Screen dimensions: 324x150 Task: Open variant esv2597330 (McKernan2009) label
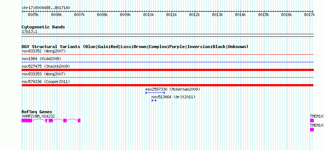click(x=173, y=89)
